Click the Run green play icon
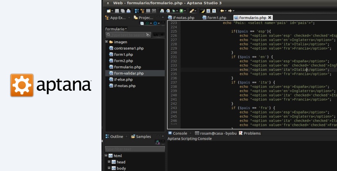Viewport: 337px width, 171px height. [x=181, y=11]
